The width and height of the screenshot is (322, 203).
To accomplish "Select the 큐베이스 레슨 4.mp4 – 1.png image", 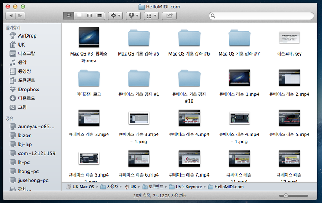I will [x=239, y=118].
